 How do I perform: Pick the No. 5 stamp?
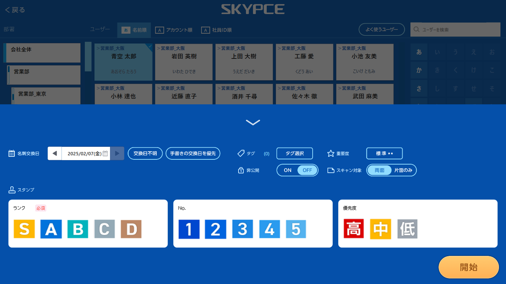296,229
